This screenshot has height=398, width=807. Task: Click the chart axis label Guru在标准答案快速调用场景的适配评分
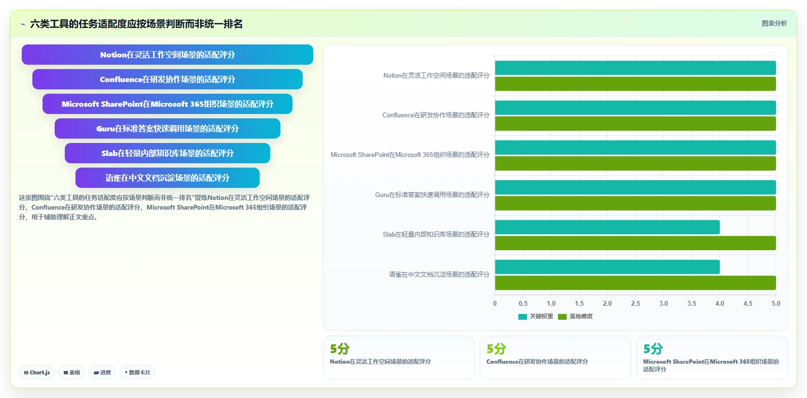coord(432,195)
